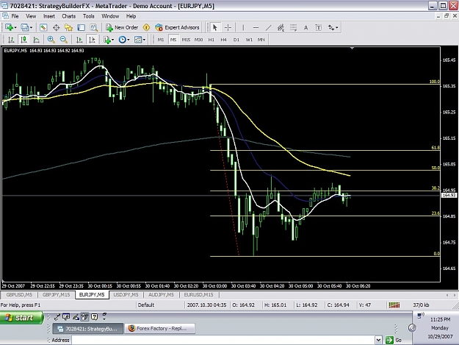The height and width of the screenshot is (345, 459).
Task: Switch to the EURUSD,M15 chart tab
Action: pos(198,295)
